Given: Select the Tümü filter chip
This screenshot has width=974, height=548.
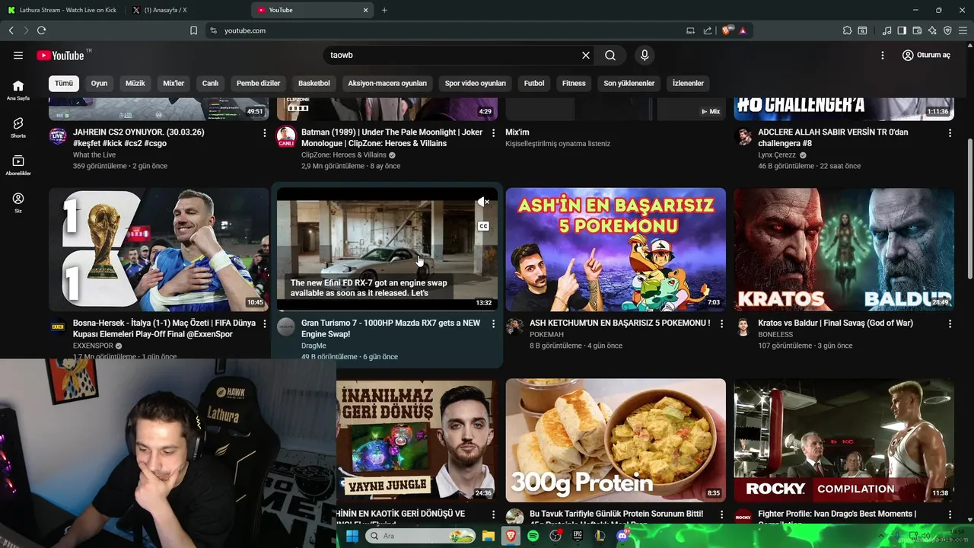Looking at the screenshot, I should [64, 83].
